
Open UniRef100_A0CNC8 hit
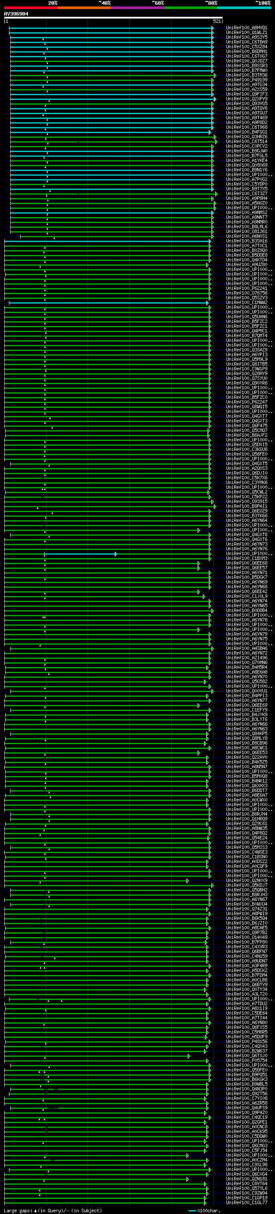pyautogui.click(x=246, y=1127)
